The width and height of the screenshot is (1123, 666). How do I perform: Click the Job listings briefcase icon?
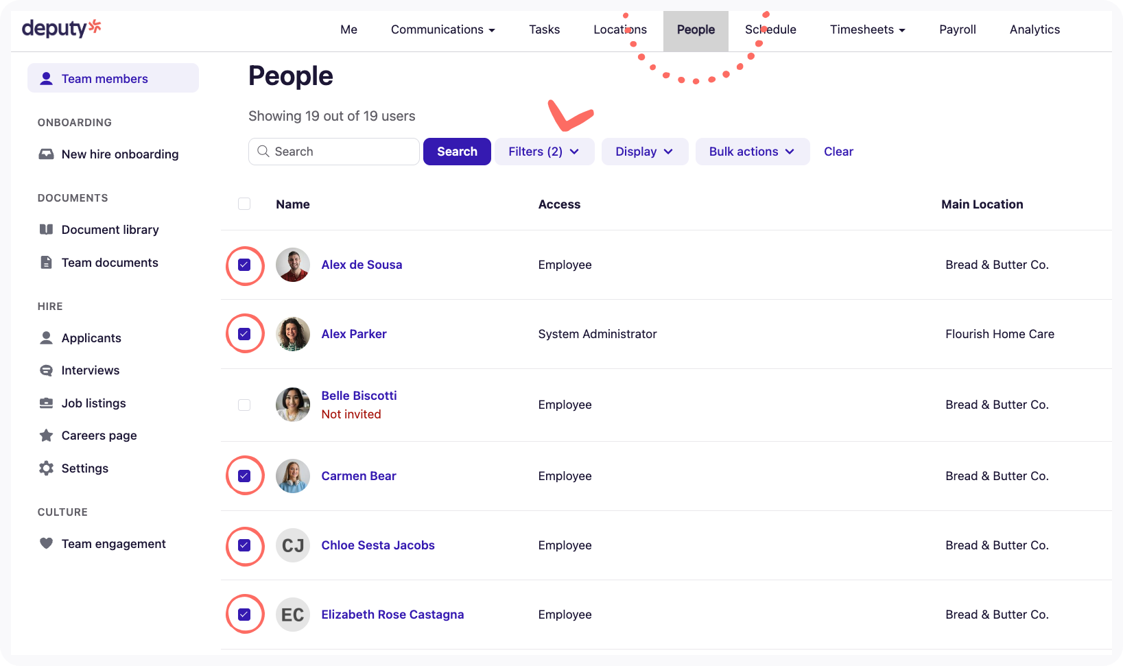click(x=46, y=403)
